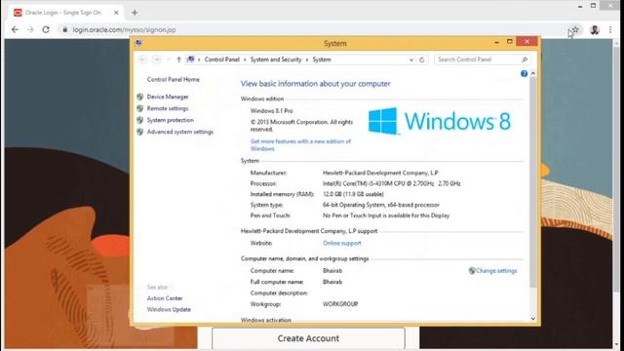Open Chrome's three-dot menu

(x=610, y=30)
